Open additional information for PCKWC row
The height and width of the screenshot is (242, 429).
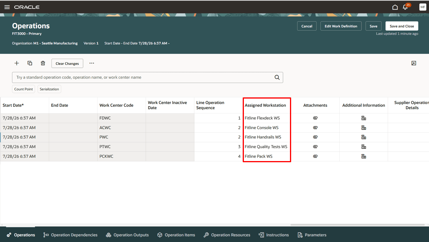click(x=364, y=156)
